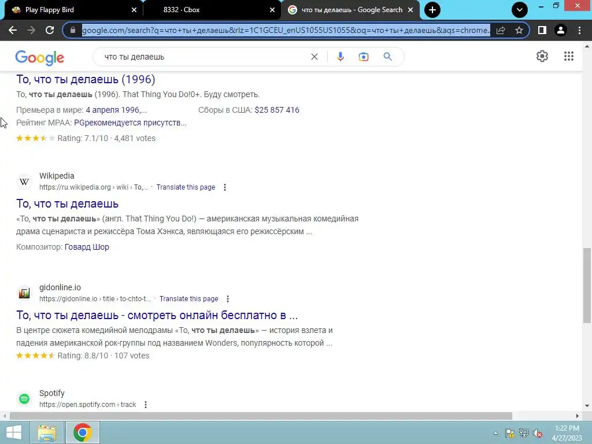Click composer link 'Говард Шор'

[x=87, y=247]
